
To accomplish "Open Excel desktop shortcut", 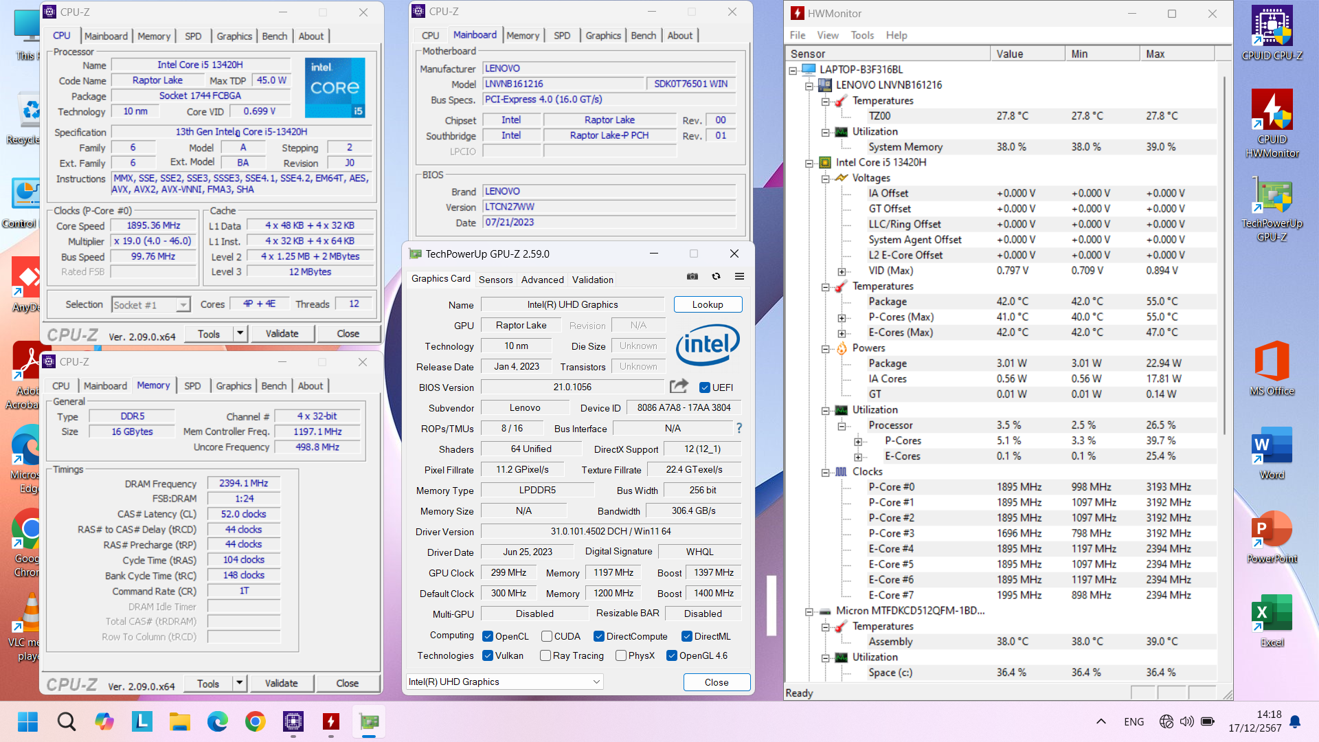I will point(1272,621).
